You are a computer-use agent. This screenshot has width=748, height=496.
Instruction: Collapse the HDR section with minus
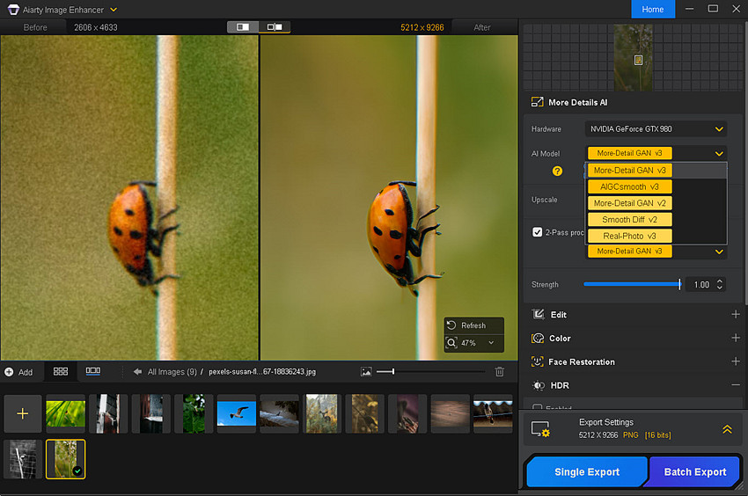point(735,385)
